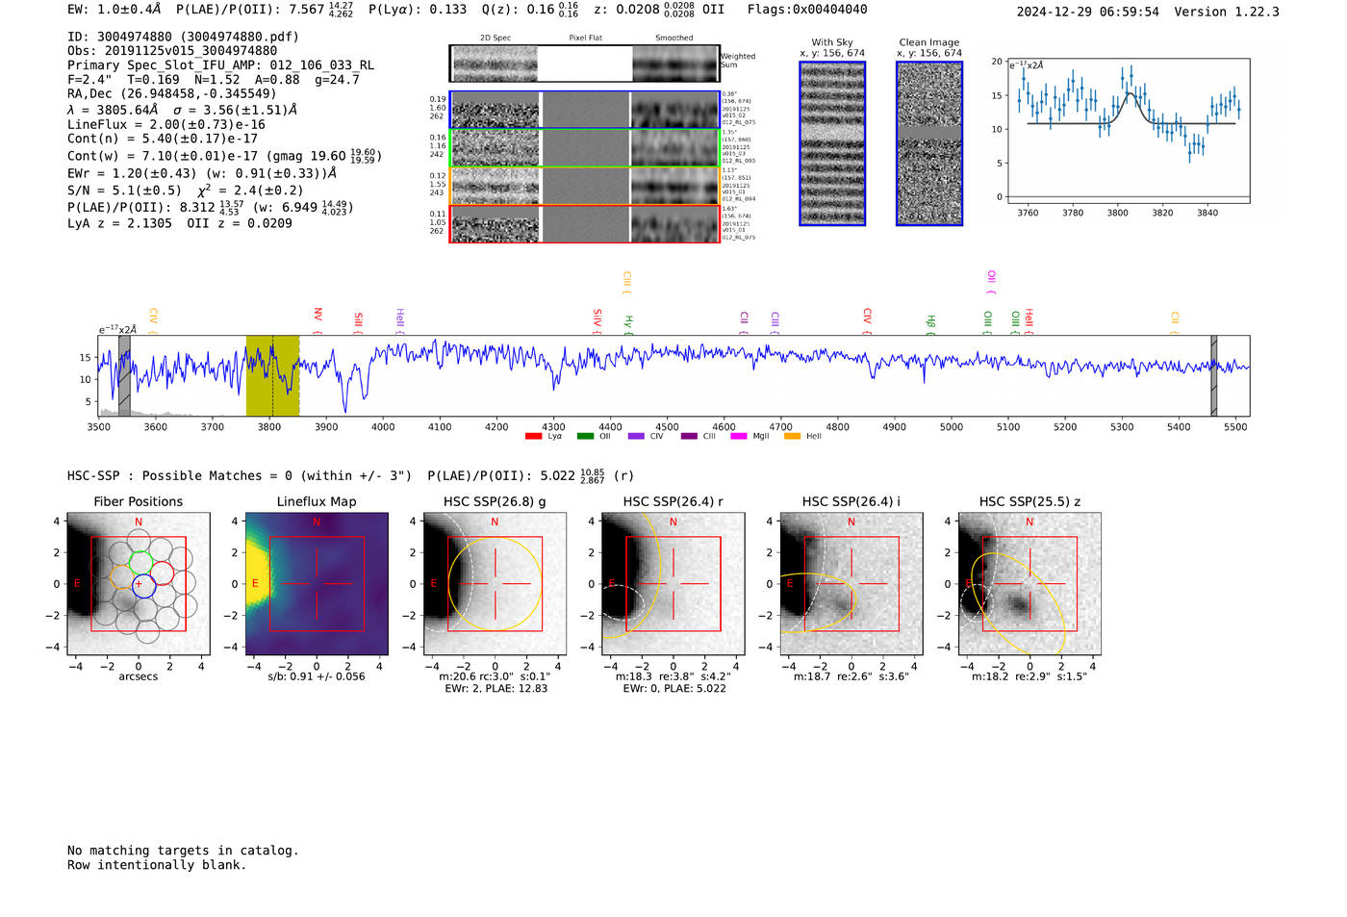This screenshot has height=917, width=1347.
Task: Click the orange-framed row's 2D Spec cutout
Action: click(496, 186)
